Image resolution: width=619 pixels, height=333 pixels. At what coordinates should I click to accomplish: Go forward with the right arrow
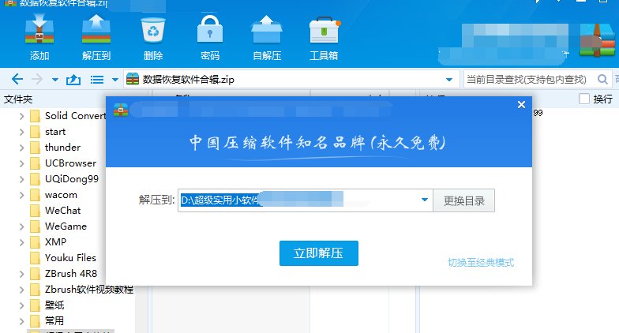click(x=37, y=79)
